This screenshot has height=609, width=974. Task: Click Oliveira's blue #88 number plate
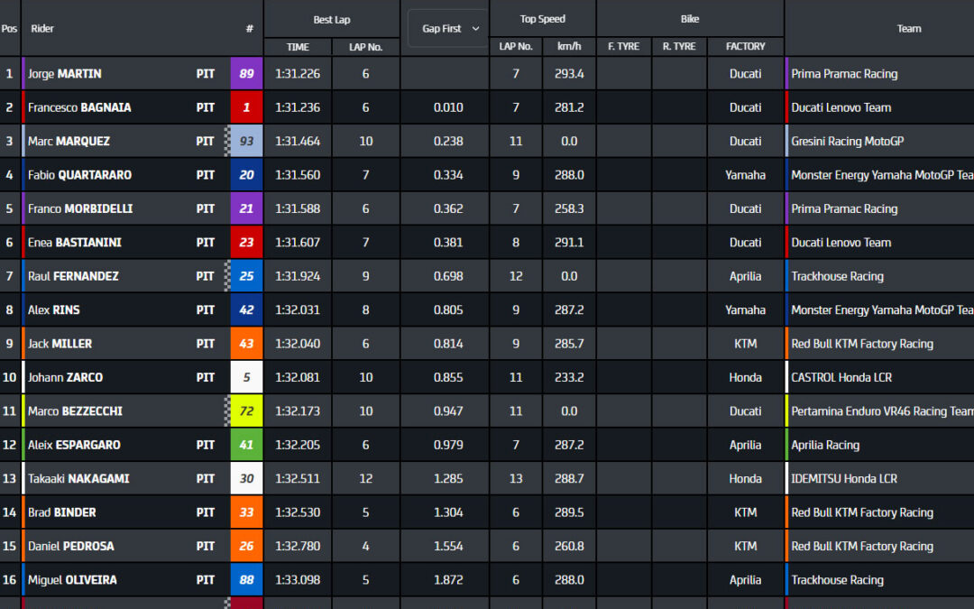[246, 579]
